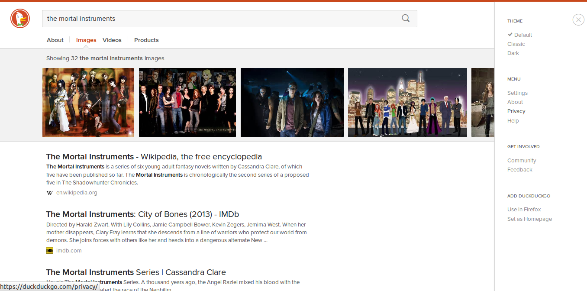This screenshot has width=587, height=291.
Task: Click Set as Homepage link
Action: (529, 219)
